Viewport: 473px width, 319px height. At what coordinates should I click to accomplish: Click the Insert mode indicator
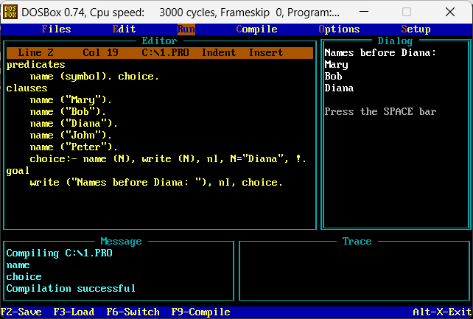tap(266, 53)
